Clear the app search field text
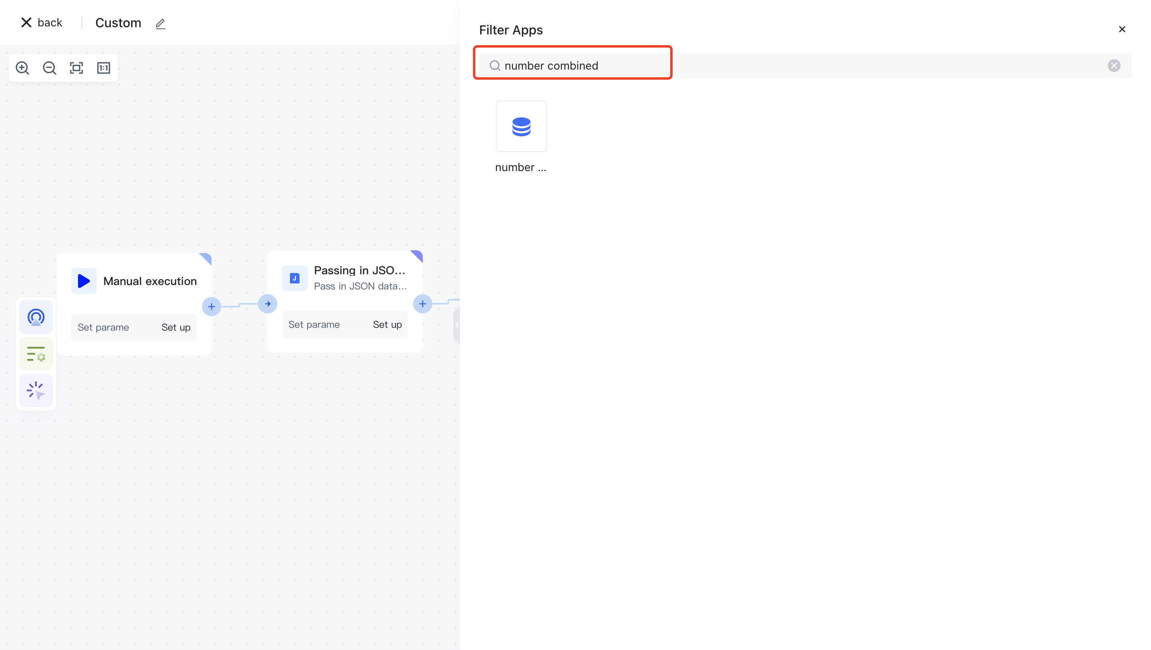 1113,66
